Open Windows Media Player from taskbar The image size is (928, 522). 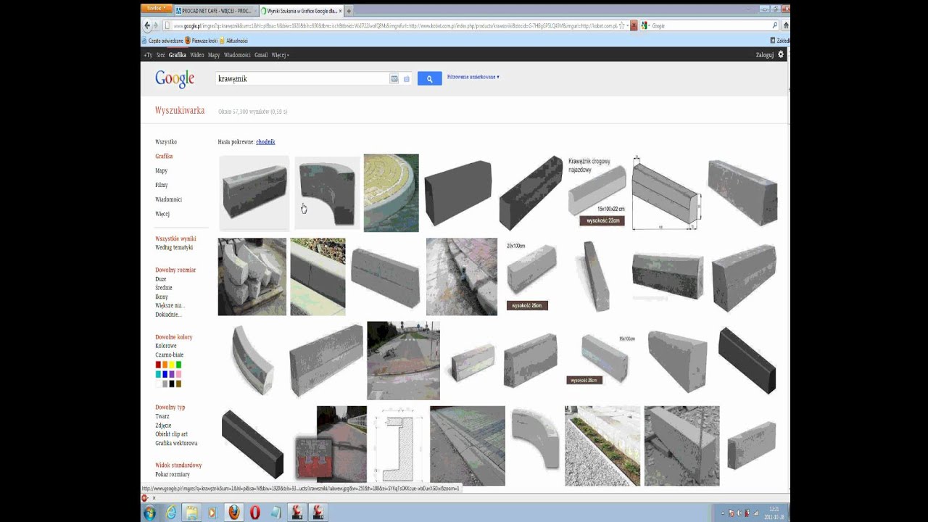pos(212,513)
